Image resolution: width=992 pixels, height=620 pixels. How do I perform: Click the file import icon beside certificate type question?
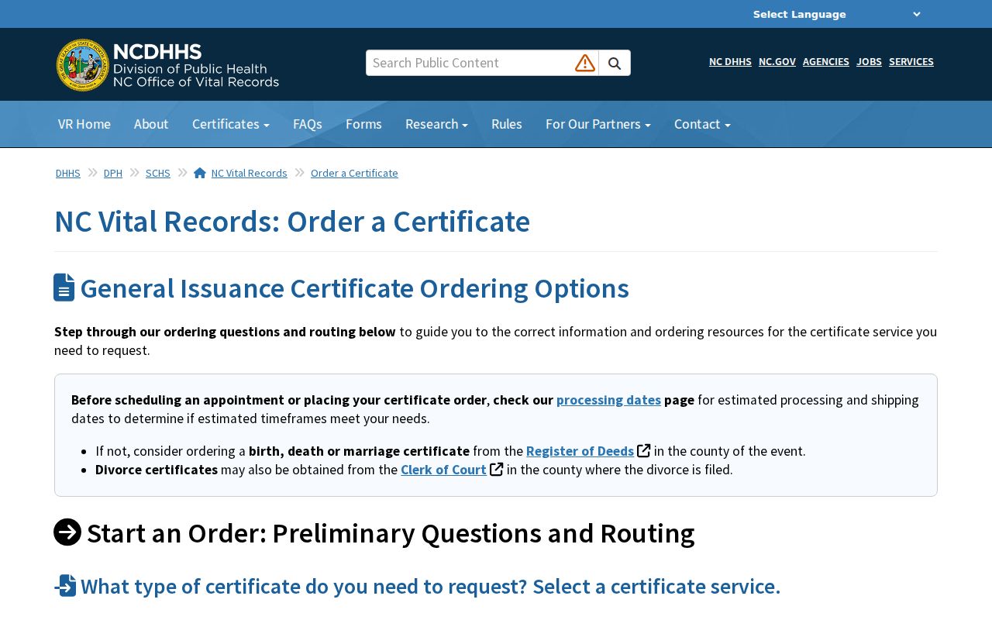[x=65, y=586]
